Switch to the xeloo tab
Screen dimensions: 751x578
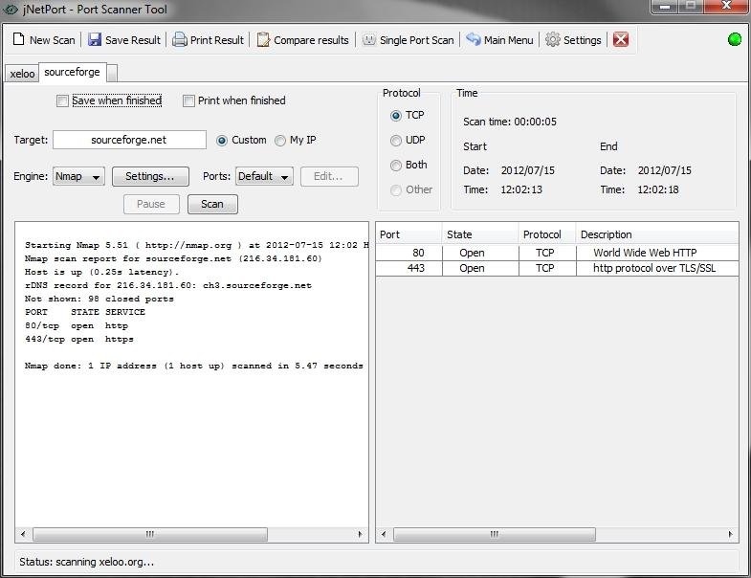click(22, 74)
